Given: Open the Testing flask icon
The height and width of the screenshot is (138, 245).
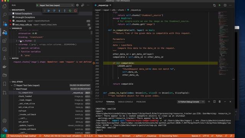Looking at the screenshot, I should 5,58.
